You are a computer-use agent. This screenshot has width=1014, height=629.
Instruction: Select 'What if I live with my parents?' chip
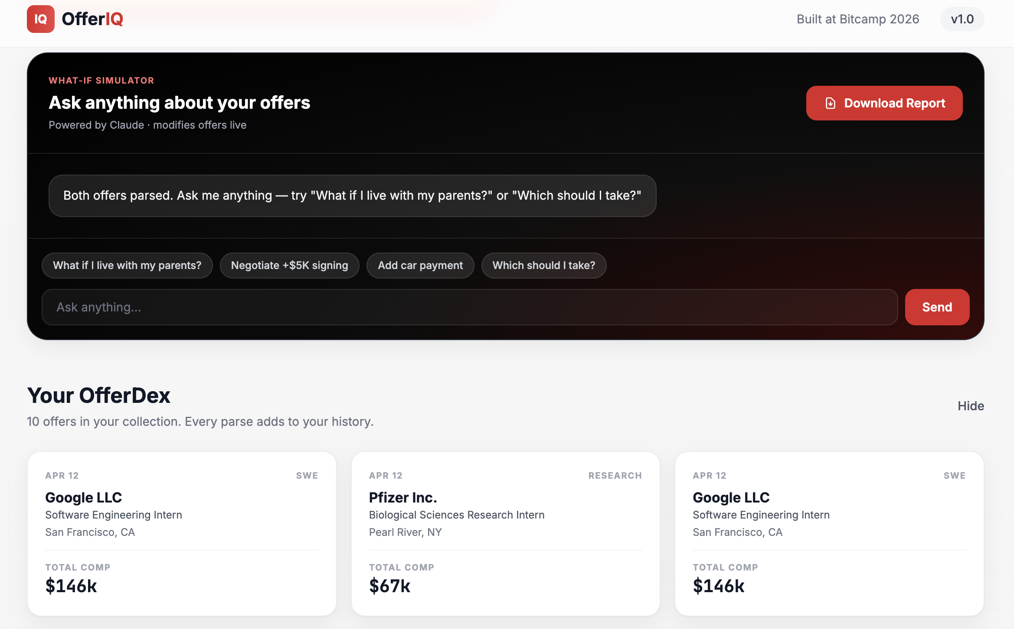click(x=127, y=266)
